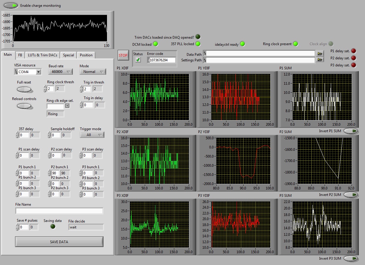This screenshot has width=365, height=265.
Task: Click the Ring clock thresh stepper arrows
Action: pyautogui.click(x=45, y=89)
